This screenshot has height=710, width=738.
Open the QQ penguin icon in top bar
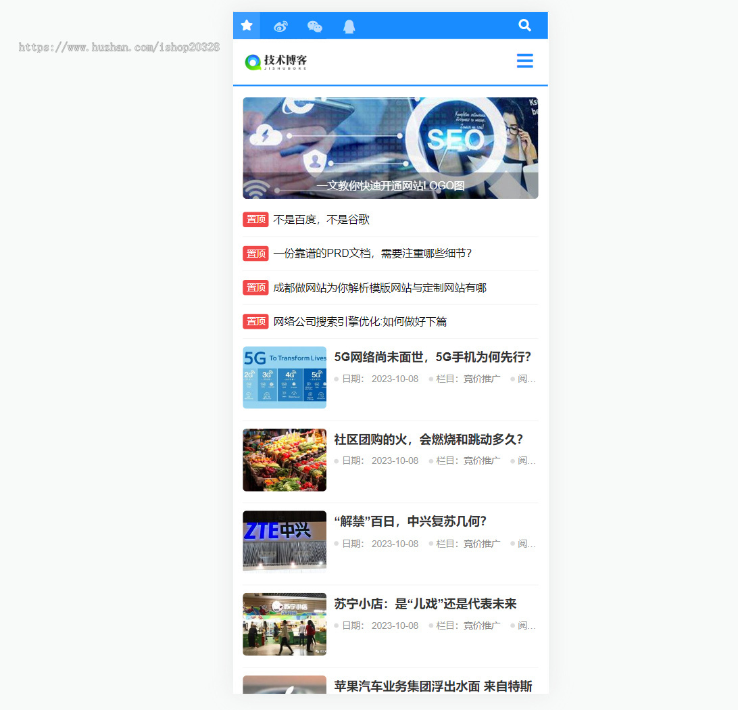(349, 26)
